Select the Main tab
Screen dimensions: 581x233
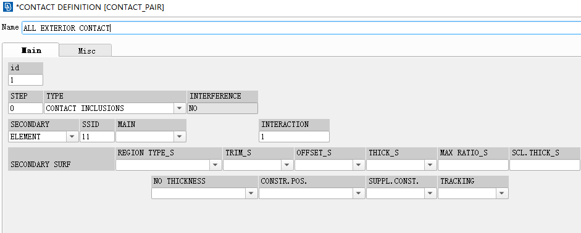31,50
